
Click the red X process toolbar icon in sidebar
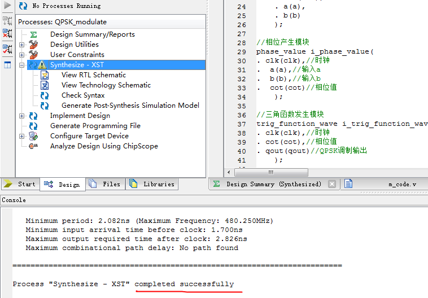click(x=7, y=33)
